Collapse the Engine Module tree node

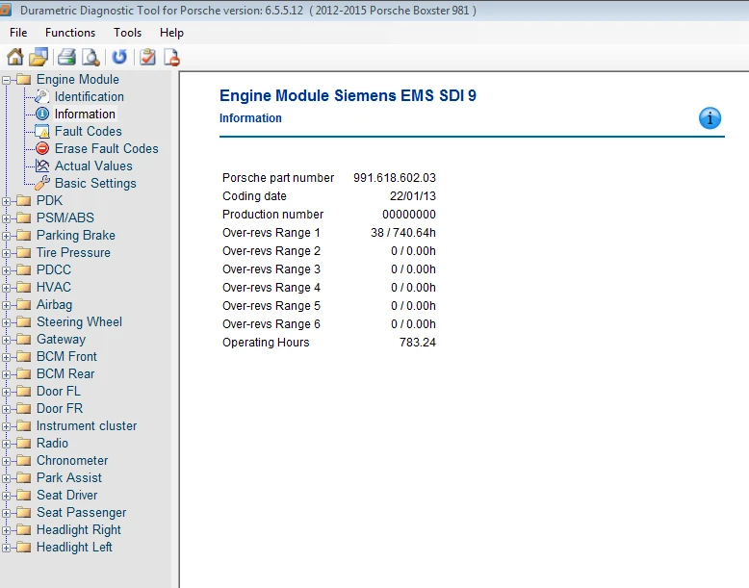tap(6, 80)
